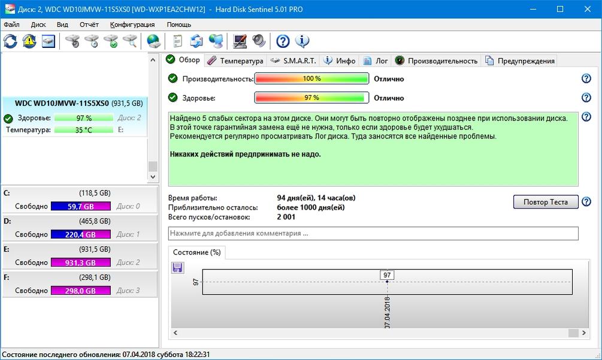Click the disk list scroll up arrow
Viewport: 602px width, 360px height.
[153, 60]
